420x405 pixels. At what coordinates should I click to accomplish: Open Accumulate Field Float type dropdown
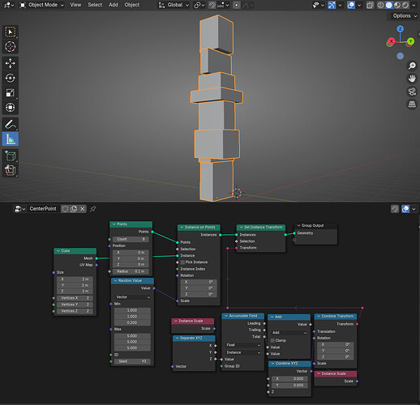tap(243, 345)
